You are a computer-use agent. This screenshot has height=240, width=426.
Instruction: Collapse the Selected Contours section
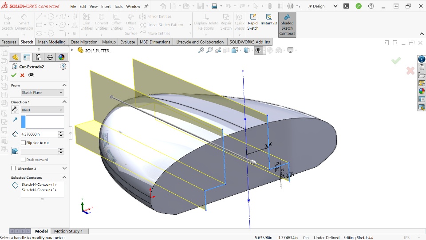point(64,177)
